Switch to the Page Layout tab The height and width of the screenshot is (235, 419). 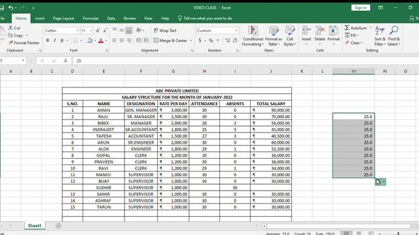pyautogui.click(x=64, y=18)
